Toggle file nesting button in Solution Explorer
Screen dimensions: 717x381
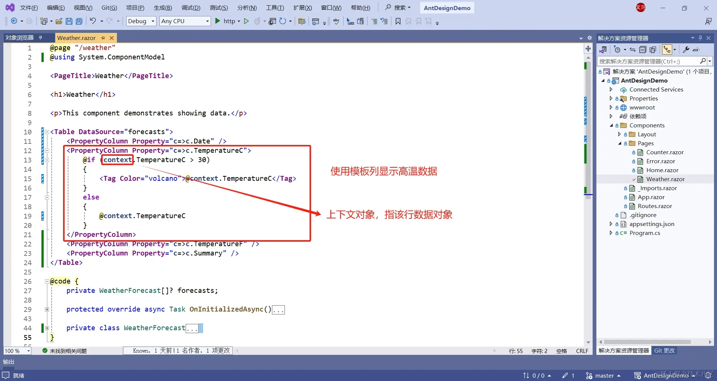(667, 50)
